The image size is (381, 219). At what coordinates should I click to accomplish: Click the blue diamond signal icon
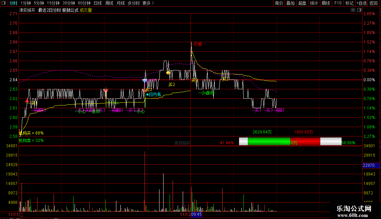coord(144,81)
